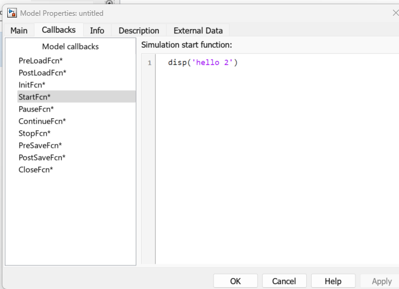Select the PostSaveFcn* callback
Image resolution: width=399 pixels, height=289 pixels.
[42, 158]
